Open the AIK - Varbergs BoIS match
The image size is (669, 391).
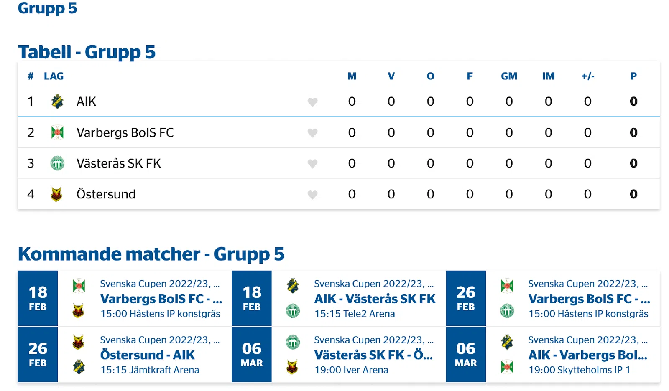[x=587, y=355]
